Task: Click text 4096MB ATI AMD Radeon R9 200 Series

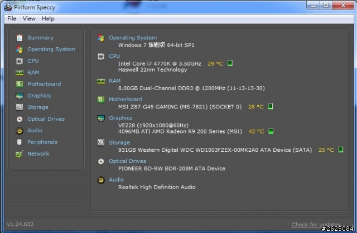Action: point(172,131)
